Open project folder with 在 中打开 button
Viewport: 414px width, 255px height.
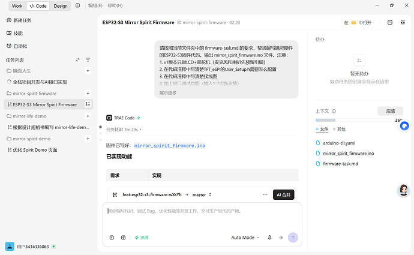click(x=358, y=23)
